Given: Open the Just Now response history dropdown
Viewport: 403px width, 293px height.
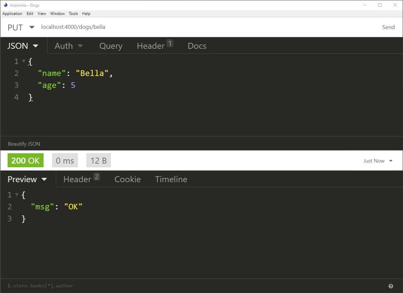Looking at the screenshot, I should pos(378,161).
